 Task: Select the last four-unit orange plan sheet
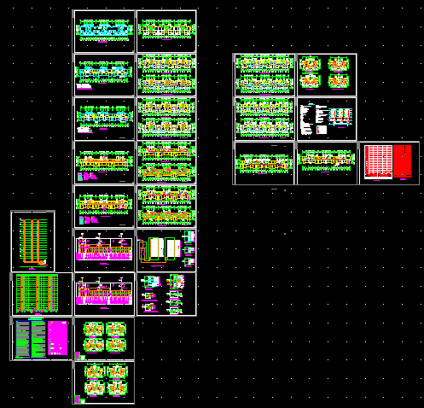click(104, 382)
